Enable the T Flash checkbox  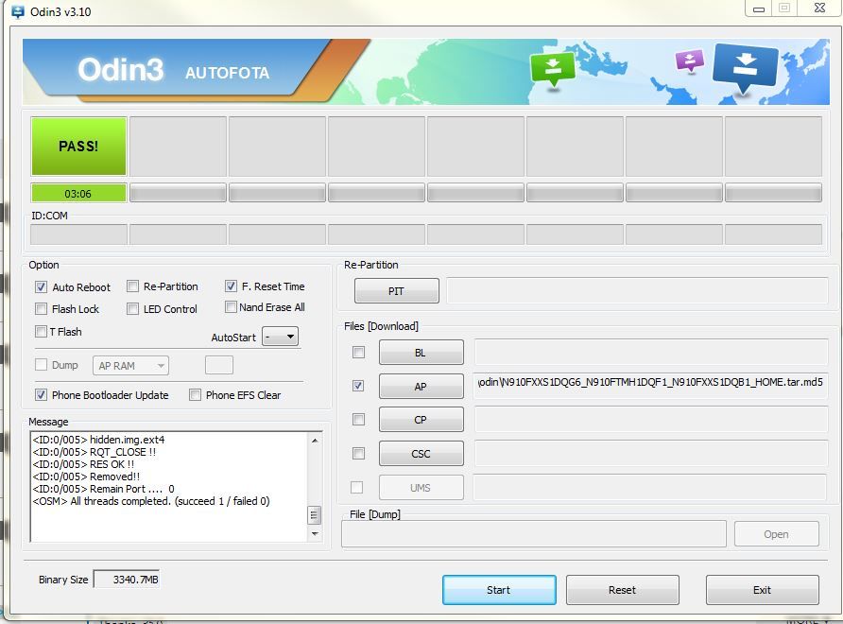tap(41, 331)
